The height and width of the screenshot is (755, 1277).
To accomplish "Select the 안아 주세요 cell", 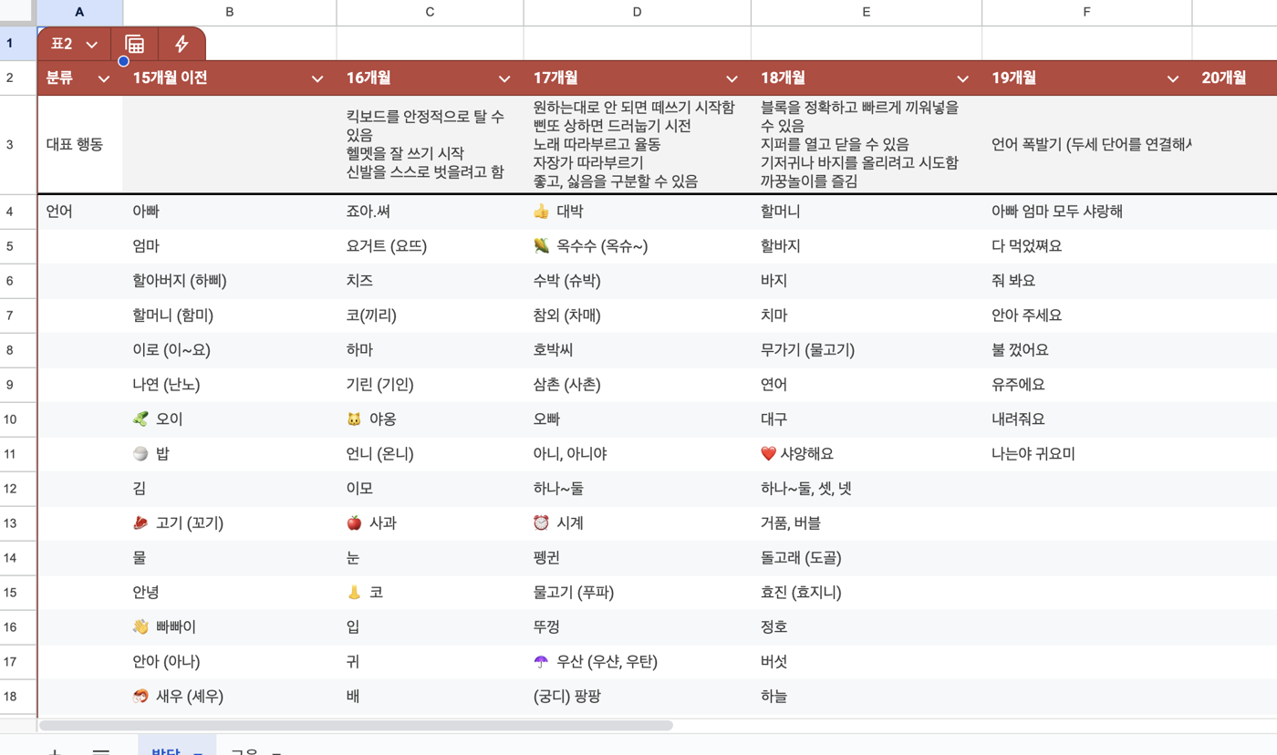I will [1086, 315].
